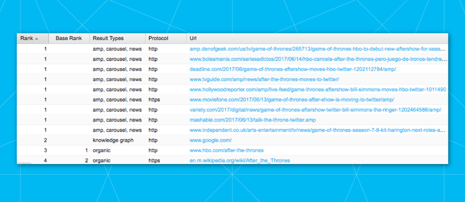Click the https protocol cell in moviefone row
This screenshot has width=465, height=202.
click(x=154, y=99)
